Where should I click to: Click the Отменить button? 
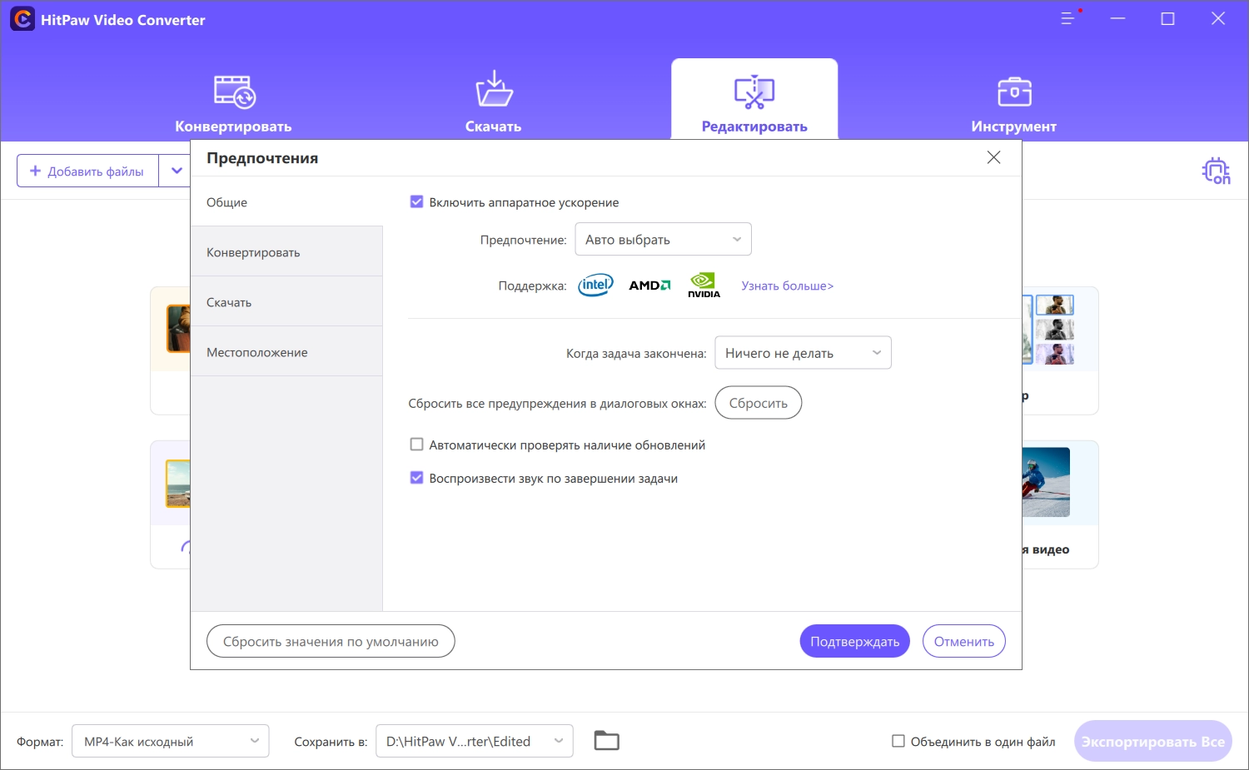[963, 641]
